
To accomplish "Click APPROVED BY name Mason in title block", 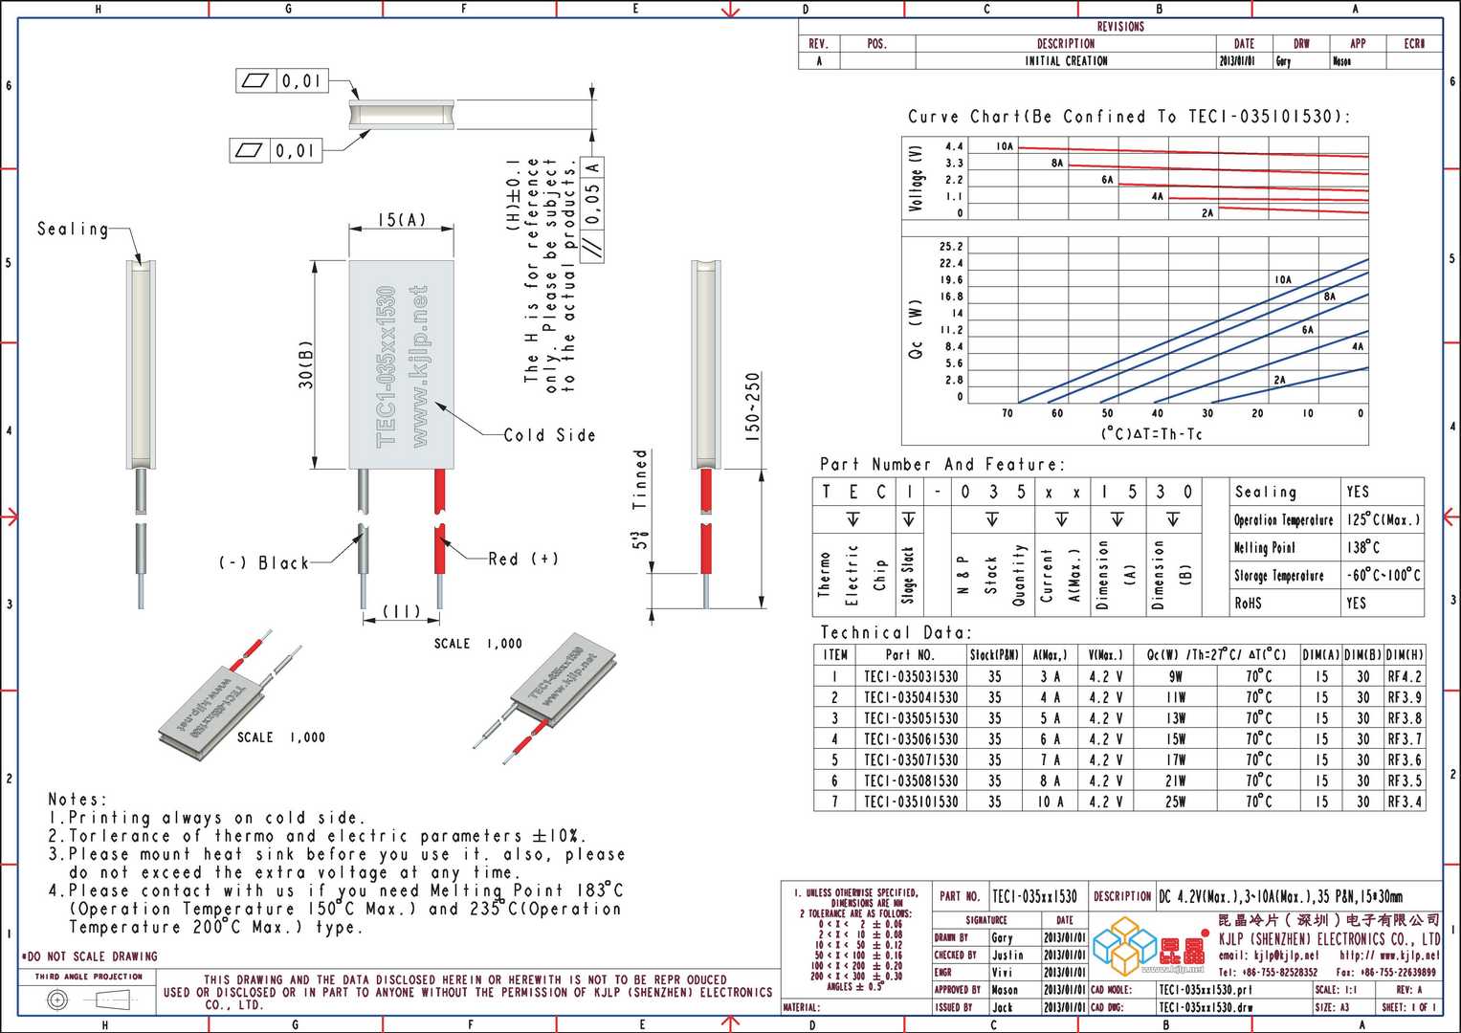I will pyautogui.click(x=1005, y=990).
